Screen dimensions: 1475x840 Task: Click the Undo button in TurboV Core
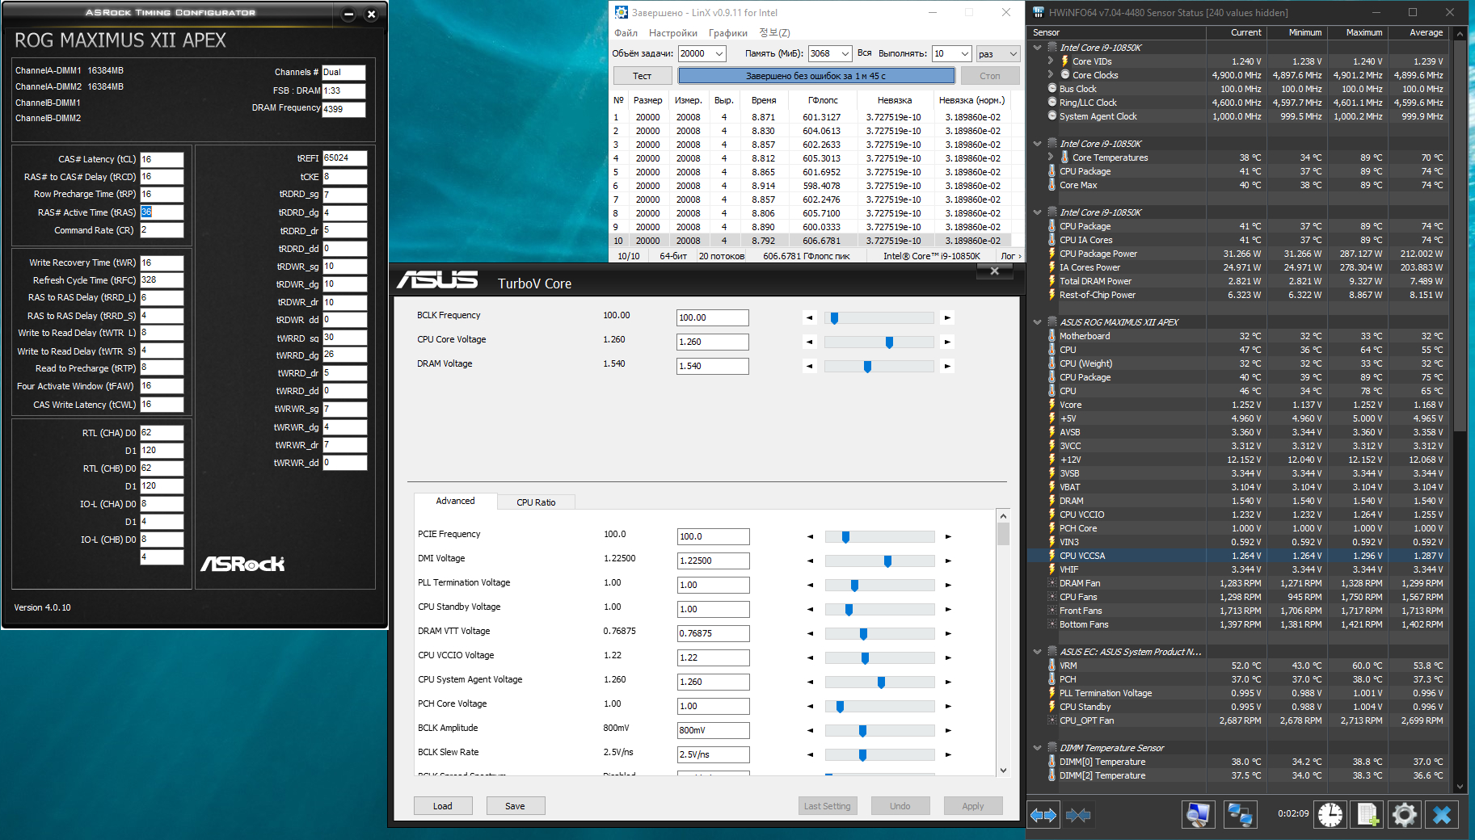point(900,806)
